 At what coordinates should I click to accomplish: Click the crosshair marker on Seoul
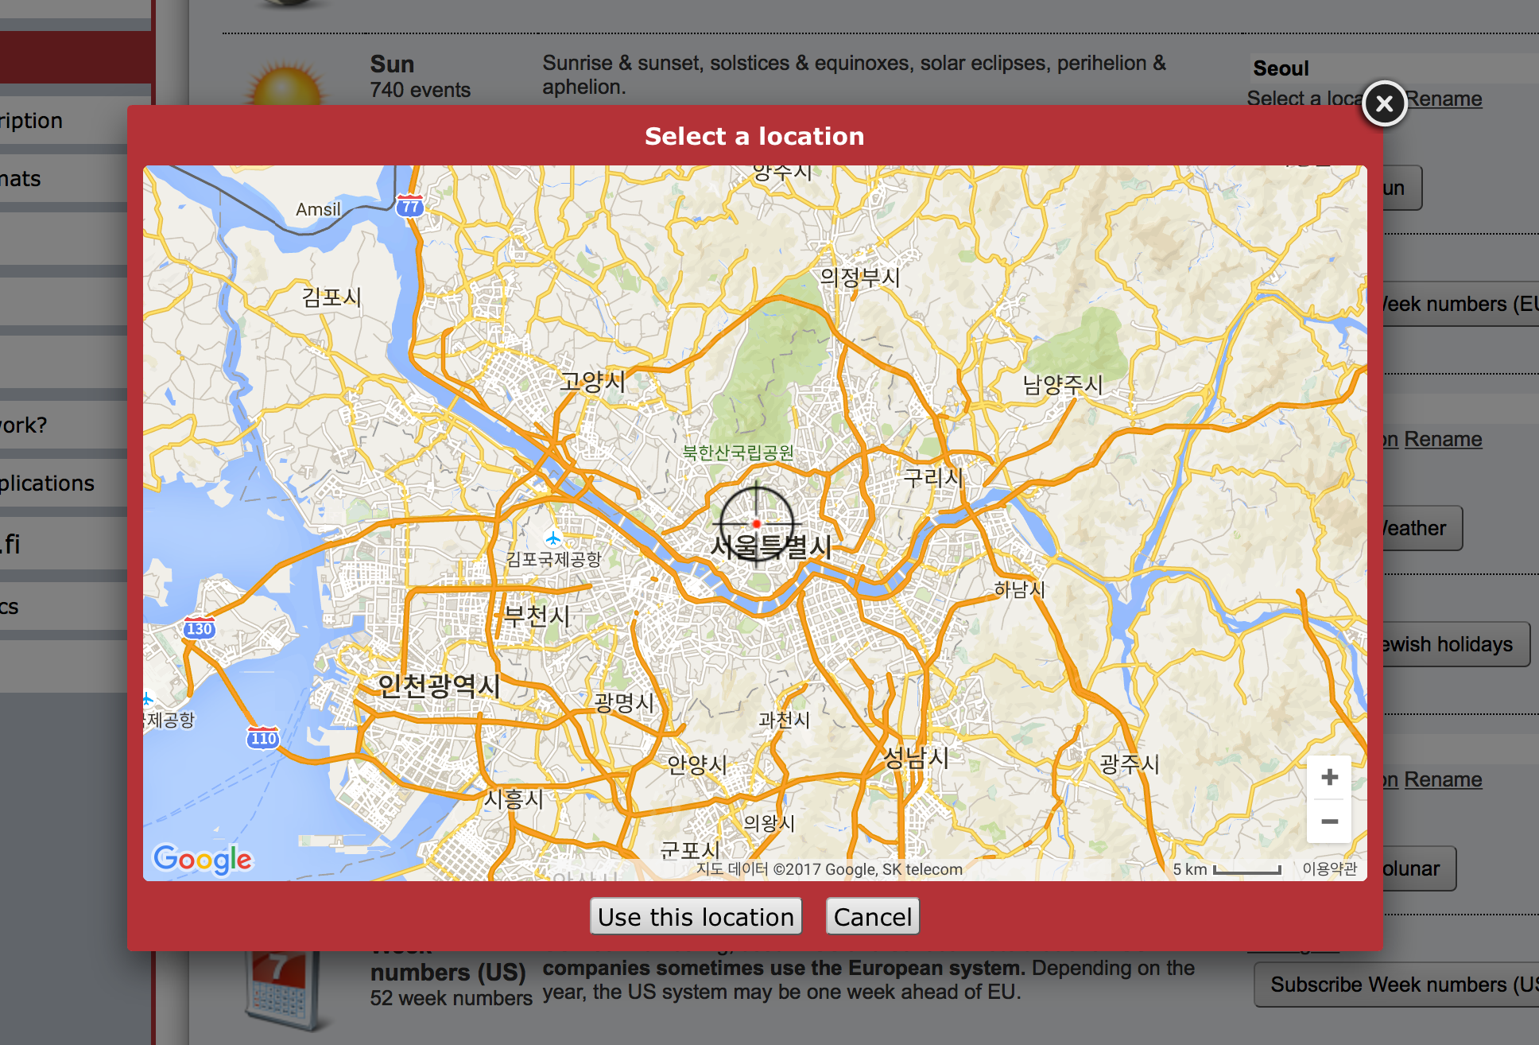pos(756,523)
